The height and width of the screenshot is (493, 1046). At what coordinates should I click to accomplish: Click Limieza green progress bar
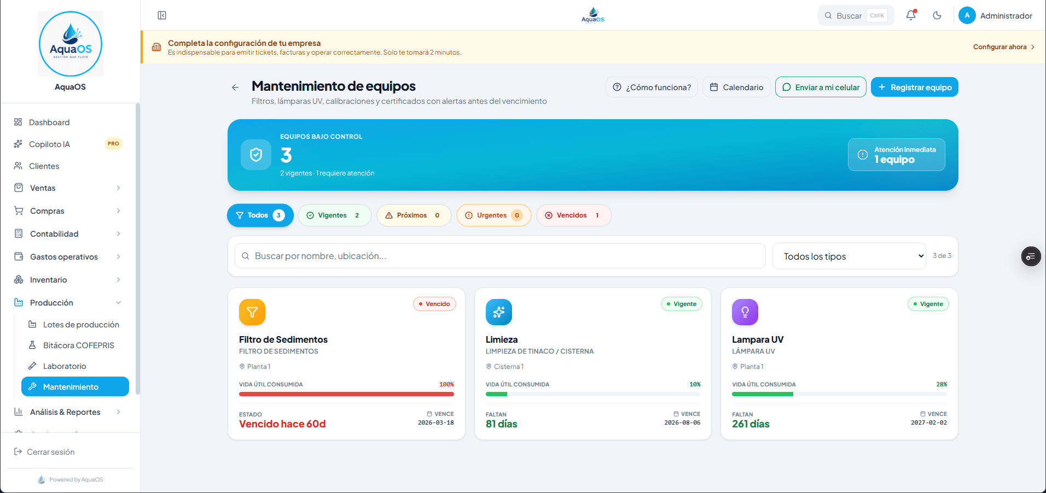coord(496,394)
